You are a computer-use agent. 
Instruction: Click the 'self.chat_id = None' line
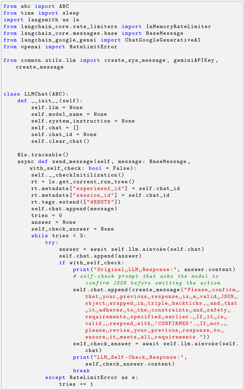[64, 134]
